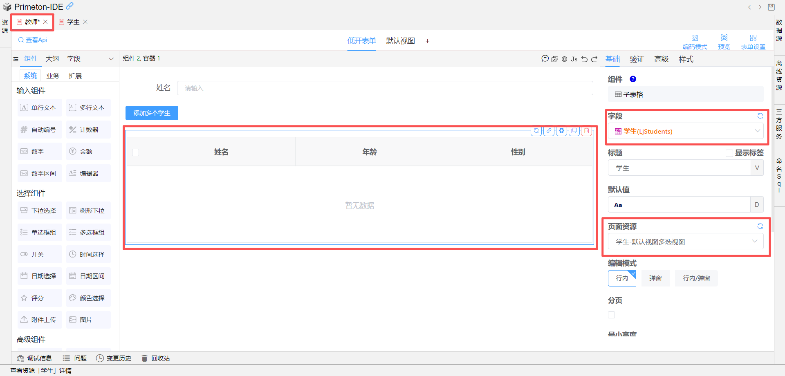Switch to the 默认视图 tab
The width and height of the screenshot is (785, 376).
coord(400,41)
